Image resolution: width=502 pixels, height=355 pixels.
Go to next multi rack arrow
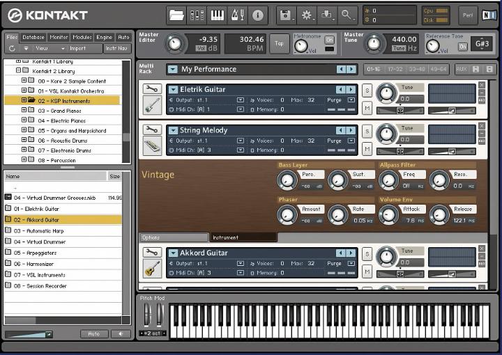[351, 69]
